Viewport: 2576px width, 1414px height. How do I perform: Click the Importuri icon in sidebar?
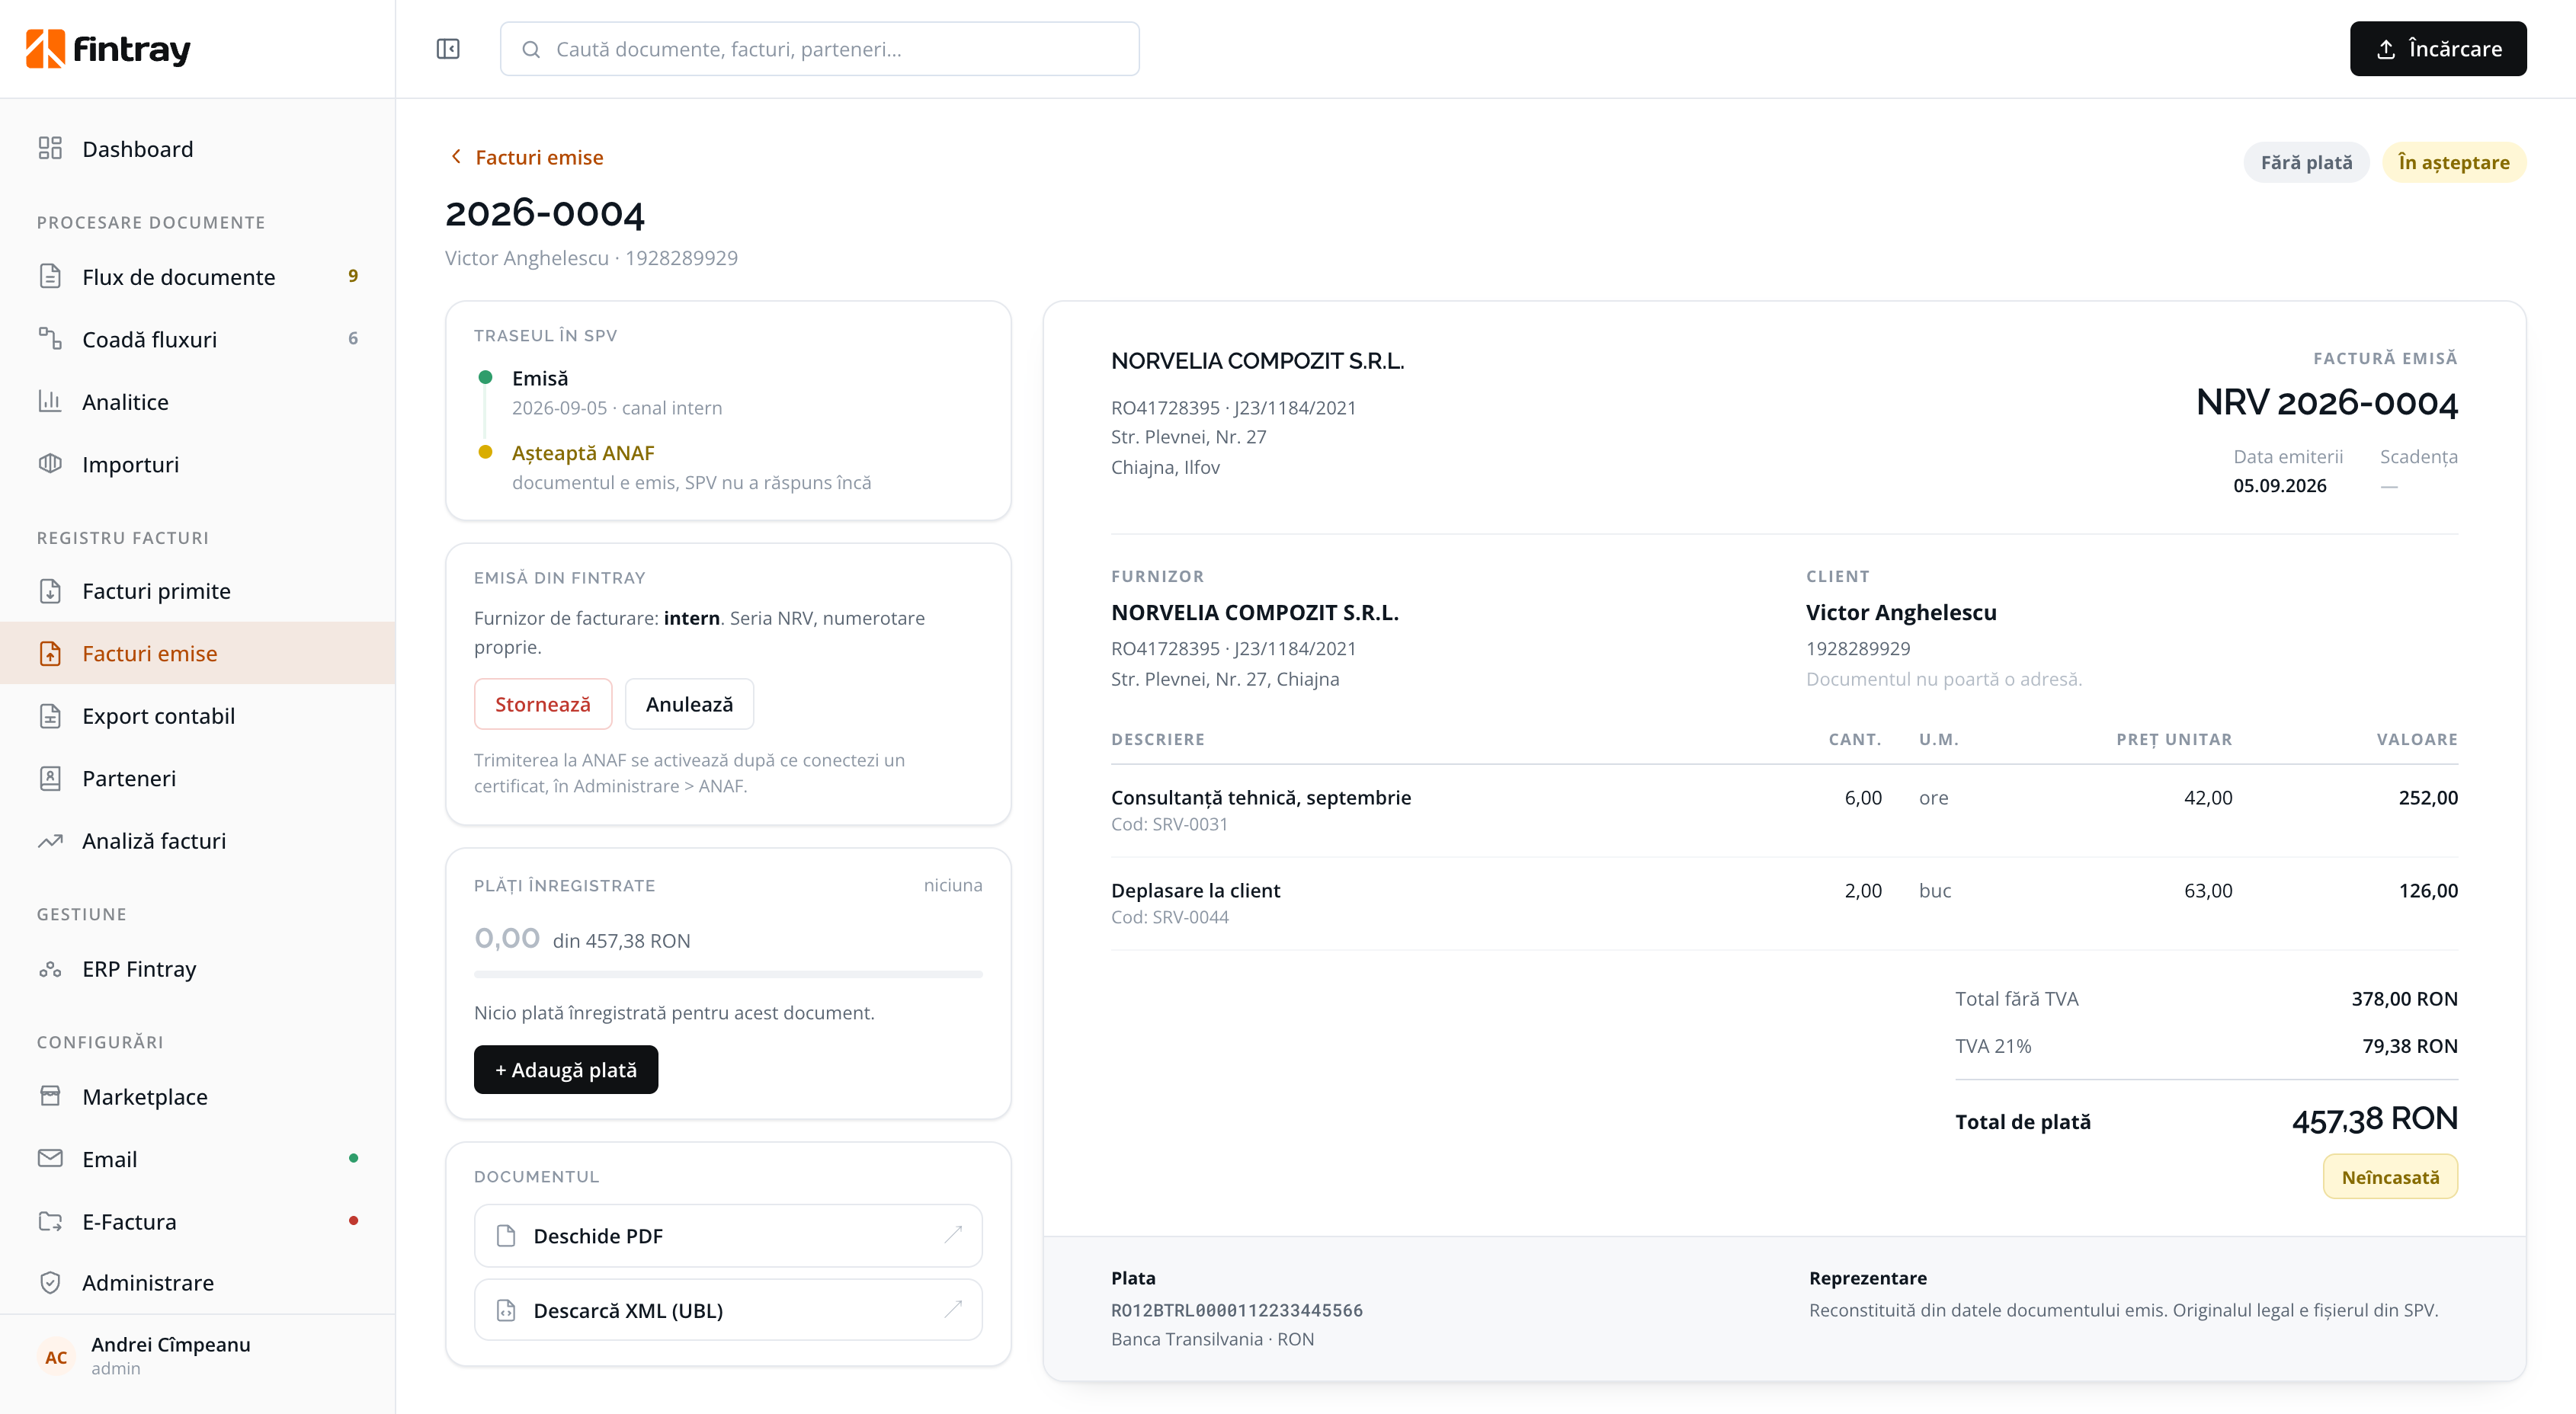(x=50, y=464)
